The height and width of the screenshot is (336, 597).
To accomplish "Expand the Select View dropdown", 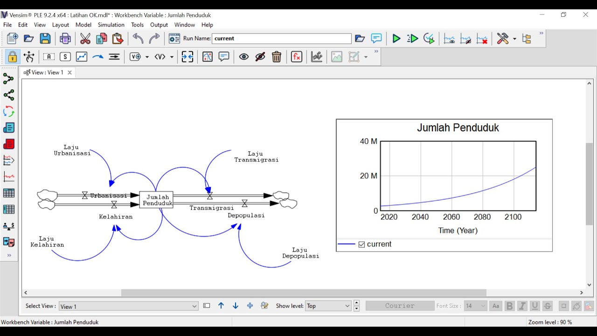I will tap(194, 306).
